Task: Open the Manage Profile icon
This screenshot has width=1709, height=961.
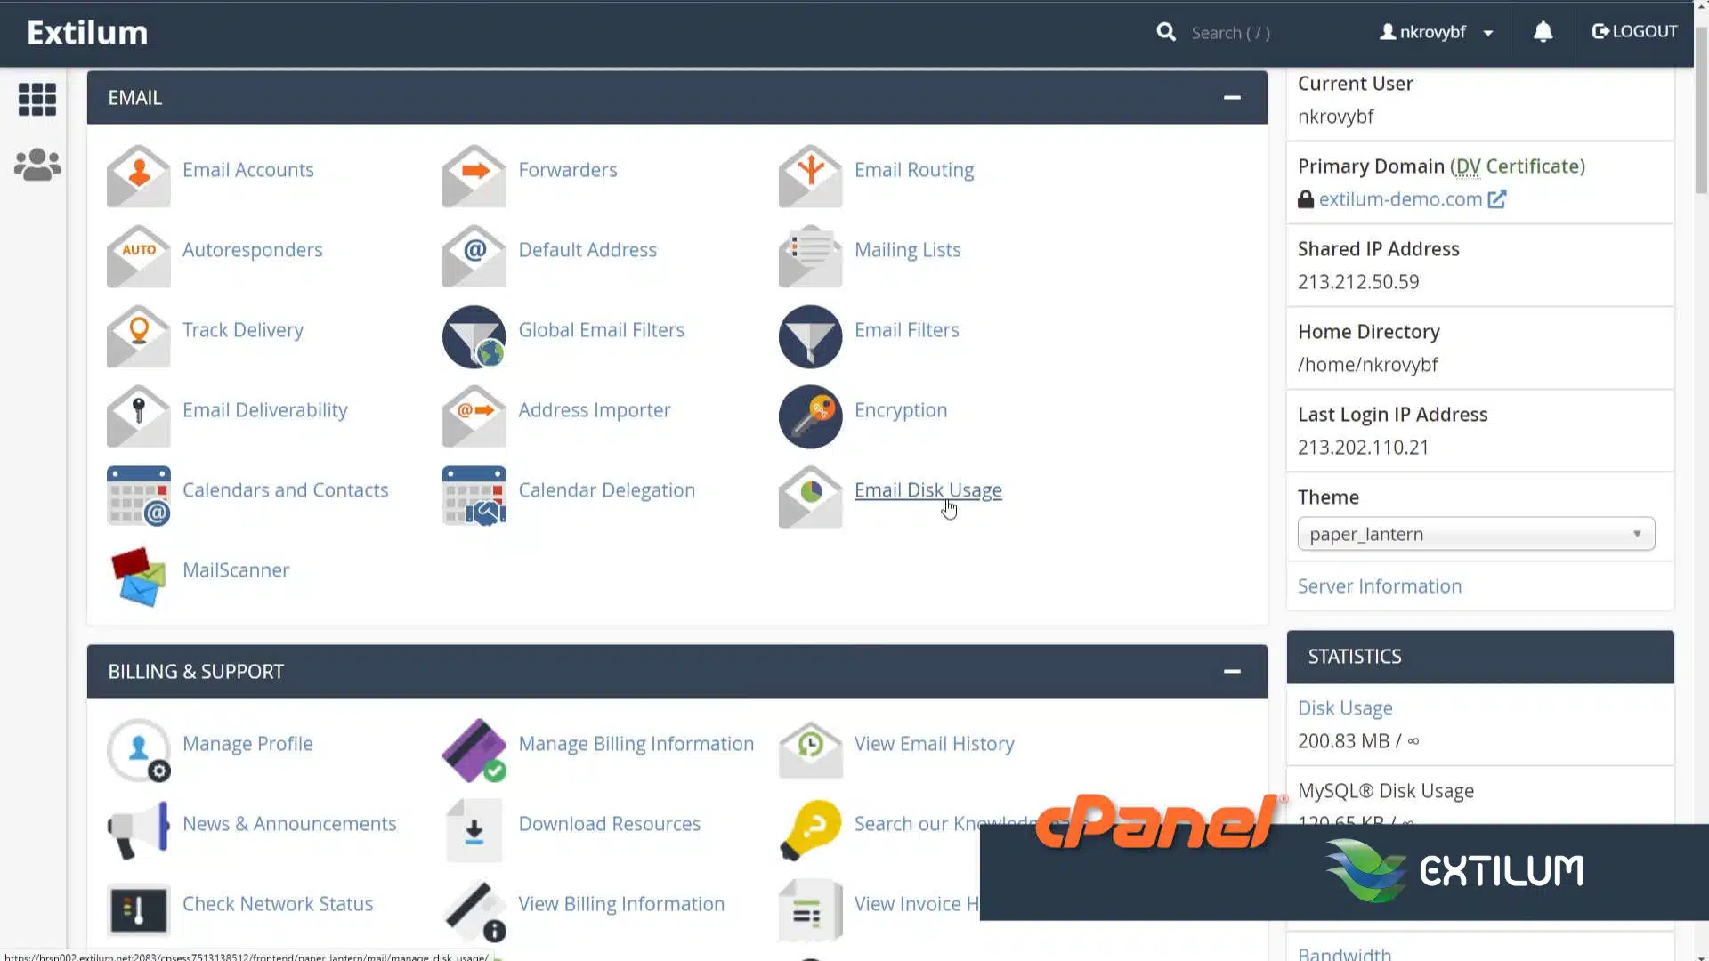Action: point(138,749)
